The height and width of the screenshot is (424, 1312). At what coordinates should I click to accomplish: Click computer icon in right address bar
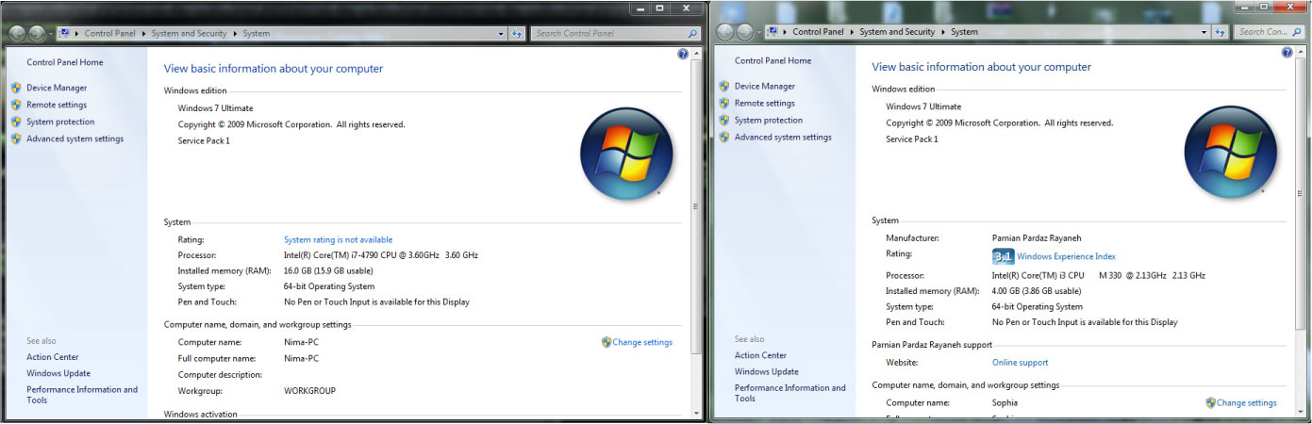(x=773, y=32)
